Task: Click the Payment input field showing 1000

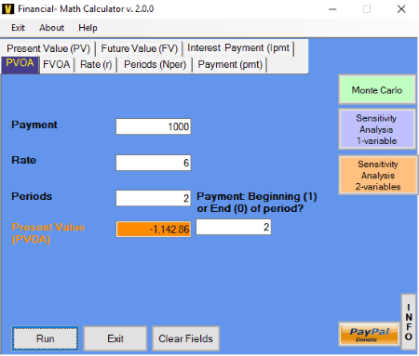Action: click(154, 126)
